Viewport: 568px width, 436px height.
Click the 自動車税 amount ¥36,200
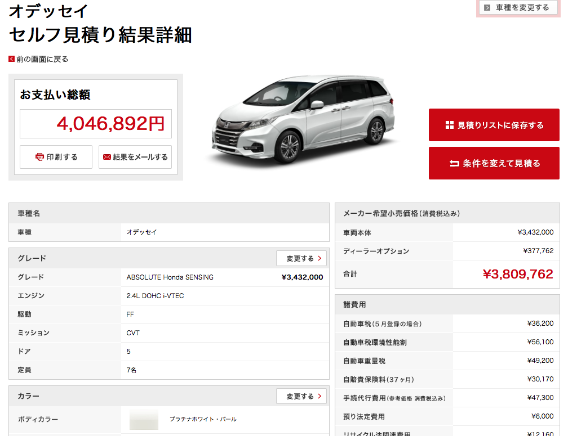540,323
